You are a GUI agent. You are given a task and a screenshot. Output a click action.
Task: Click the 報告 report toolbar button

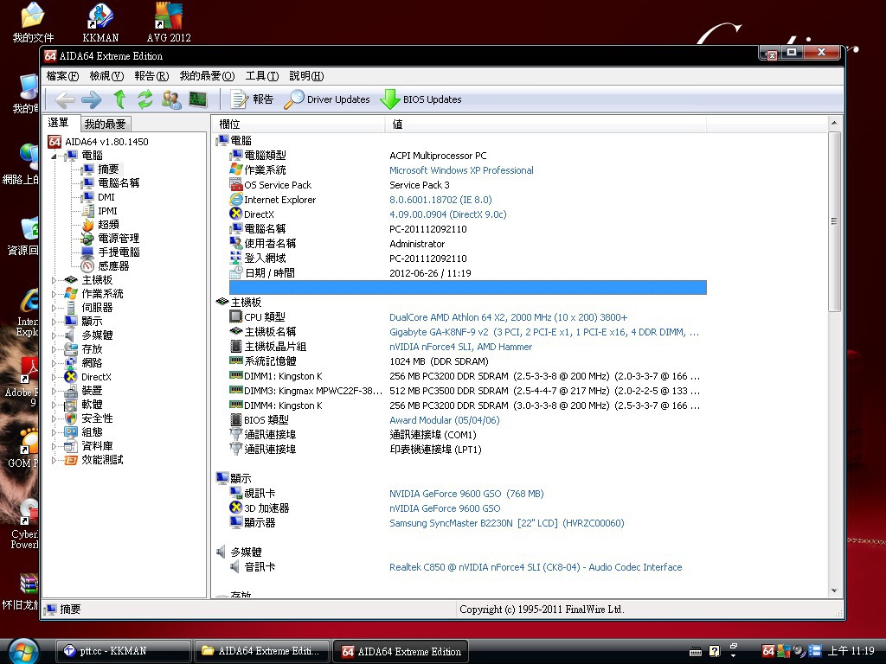[252, 99]
